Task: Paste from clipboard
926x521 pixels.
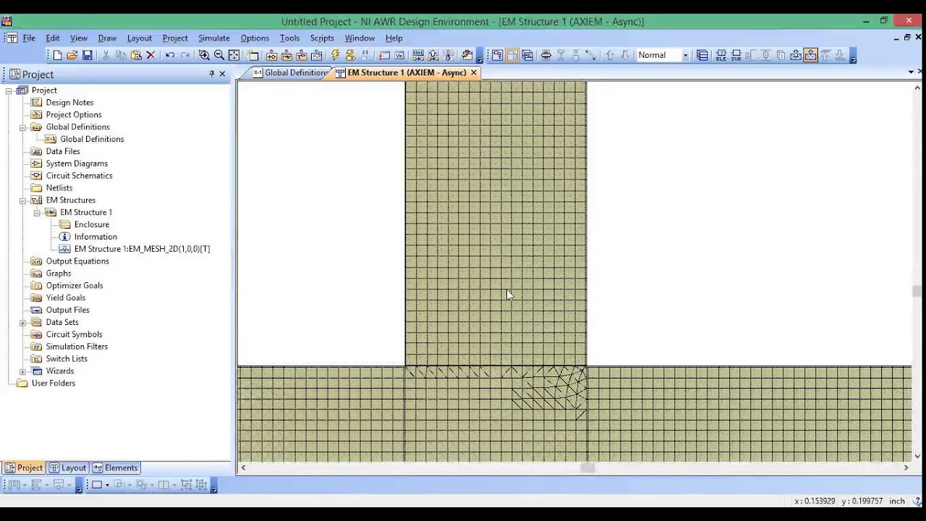Action: 136,55
